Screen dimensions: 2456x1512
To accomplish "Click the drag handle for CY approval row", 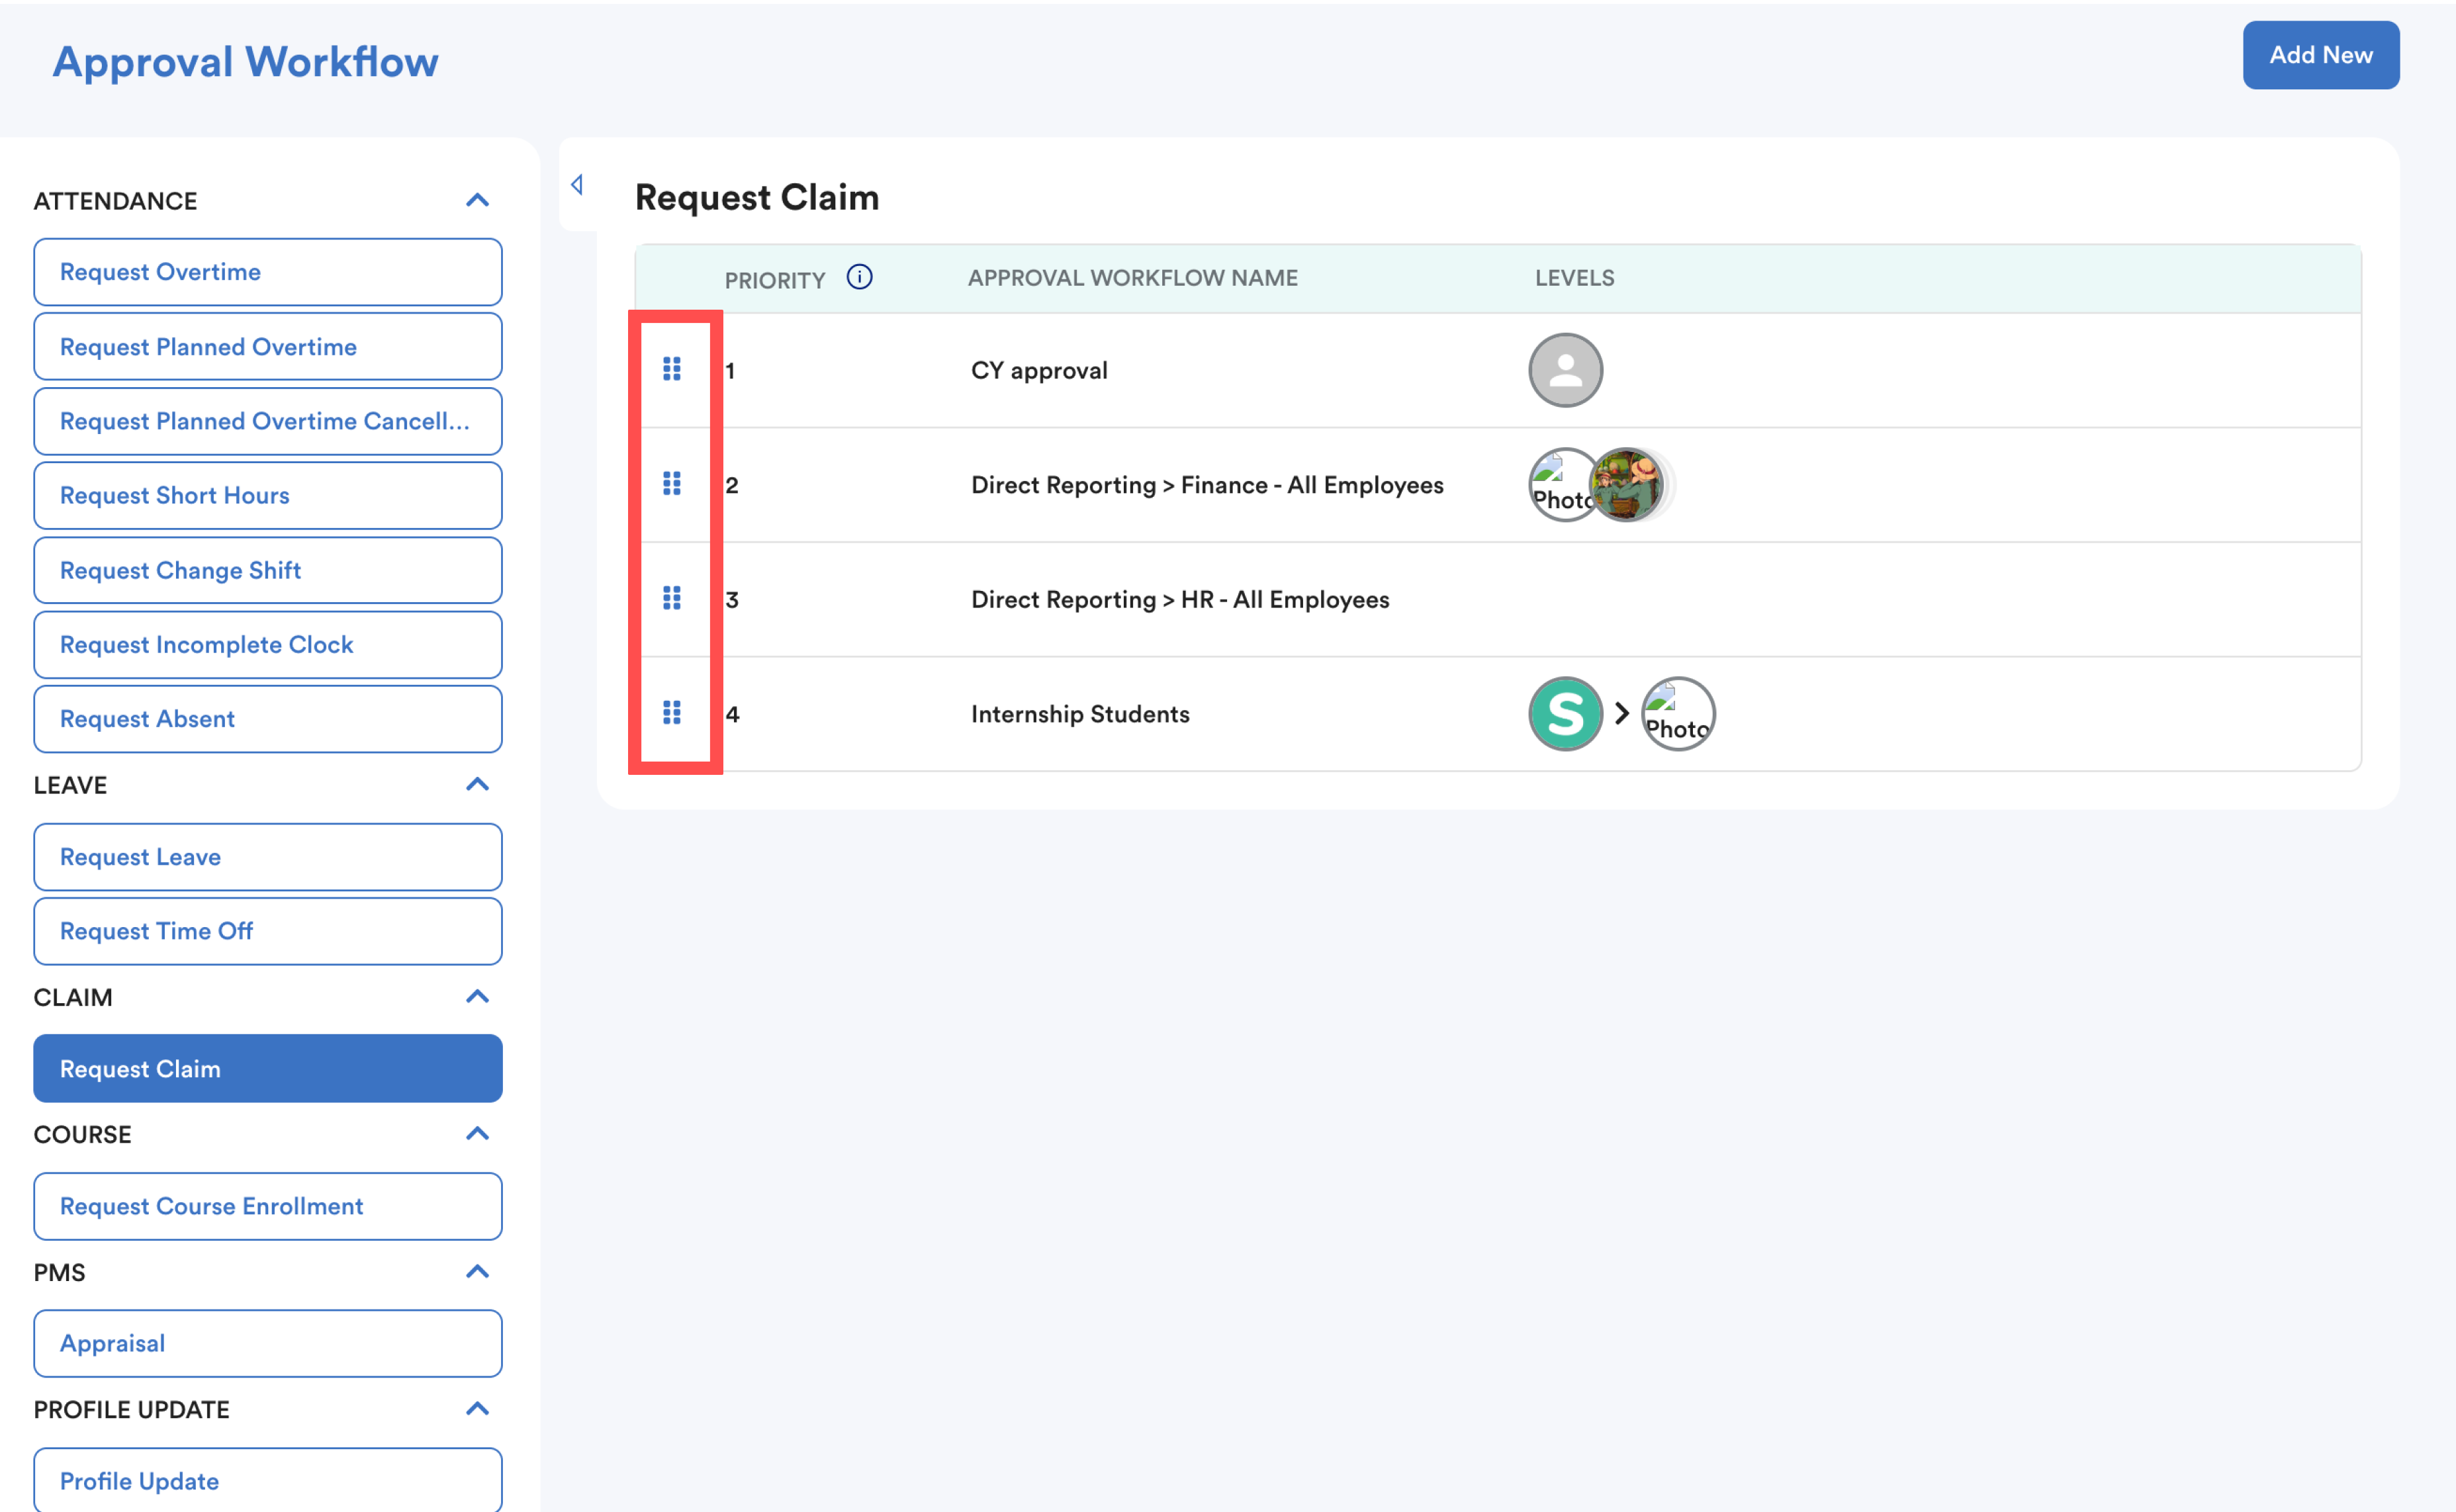I will point(672,369).
